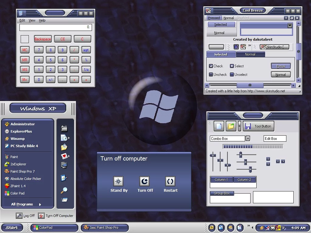Launch Internet Explorer from the quick launch bar
311x233 pixels.
coord(212,227)
